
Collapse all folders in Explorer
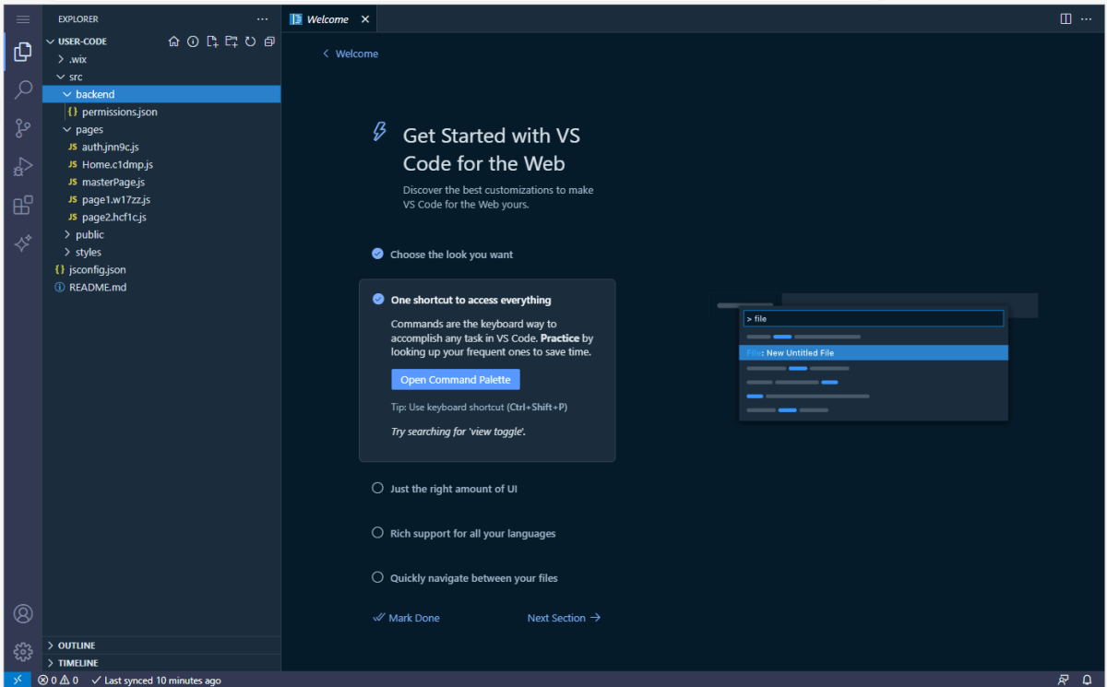(x=269, y=41)
